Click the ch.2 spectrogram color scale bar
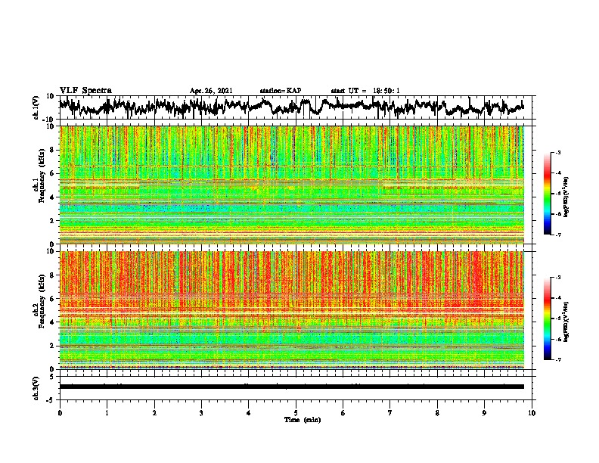 [547, 319]
